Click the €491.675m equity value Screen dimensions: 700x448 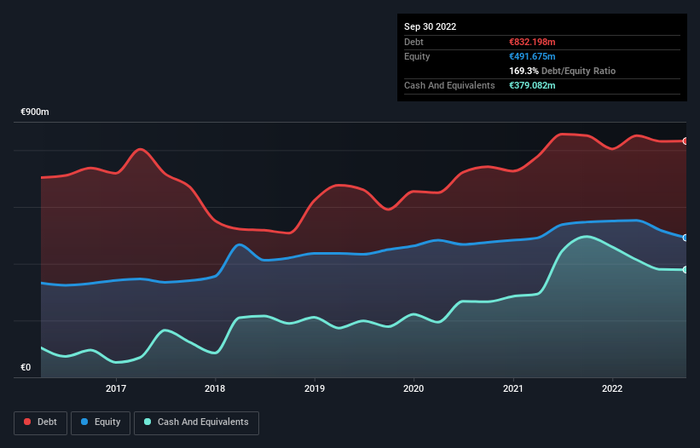(x=532, y=56)
